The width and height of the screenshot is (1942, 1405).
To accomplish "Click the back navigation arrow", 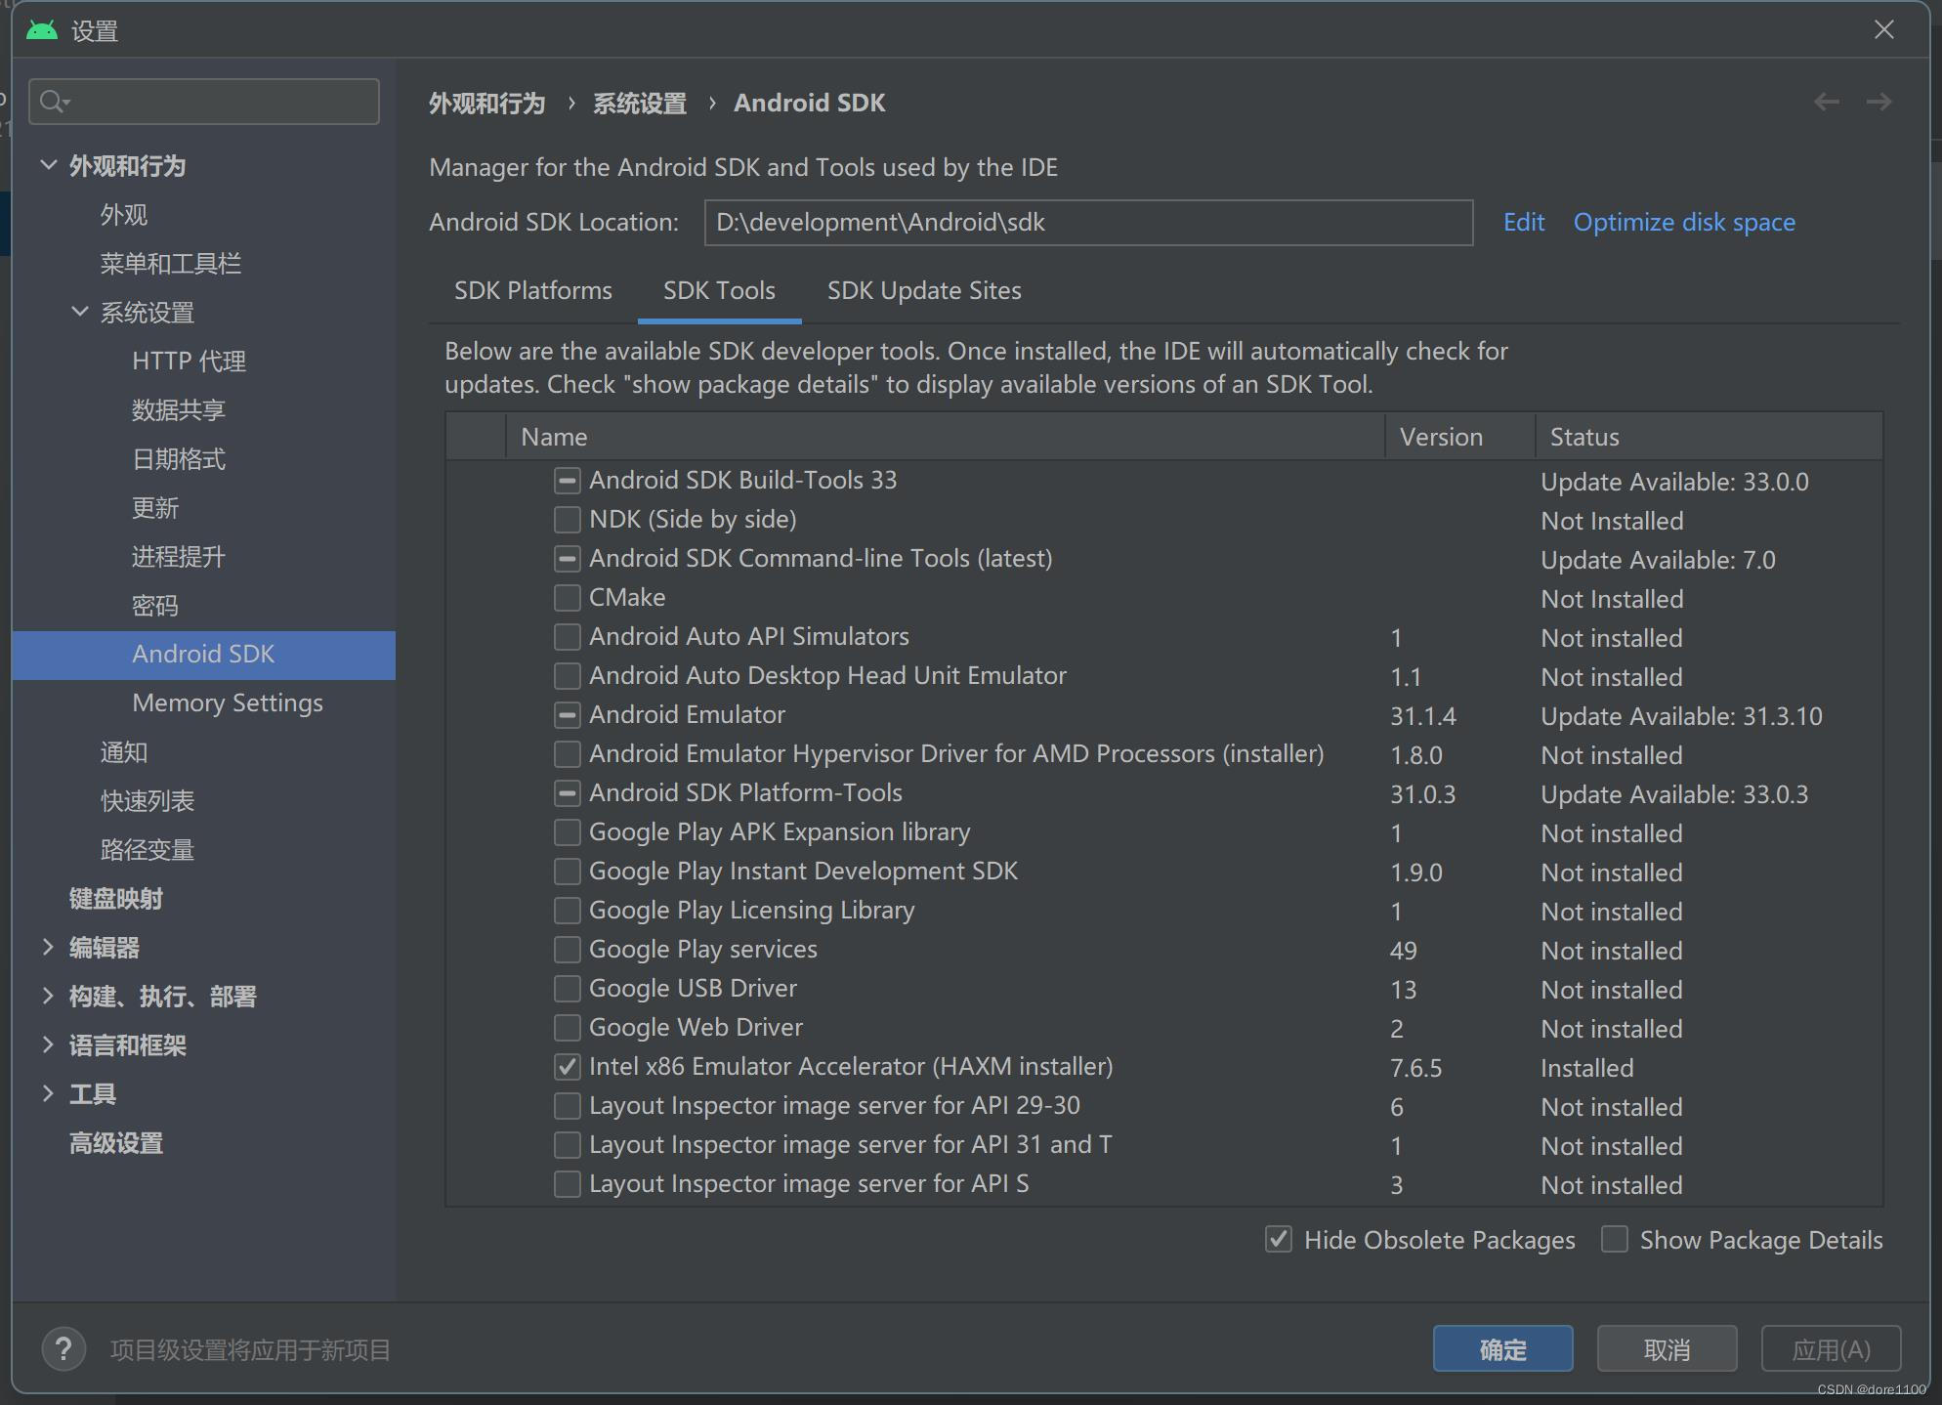I will coord(1826,103).
